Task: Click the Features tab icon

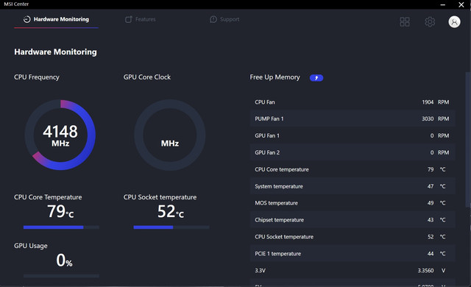Action: [129, 19]
